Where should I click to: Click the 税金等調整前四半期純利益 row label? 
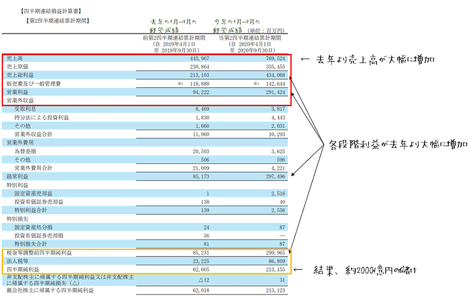[39, 252]
